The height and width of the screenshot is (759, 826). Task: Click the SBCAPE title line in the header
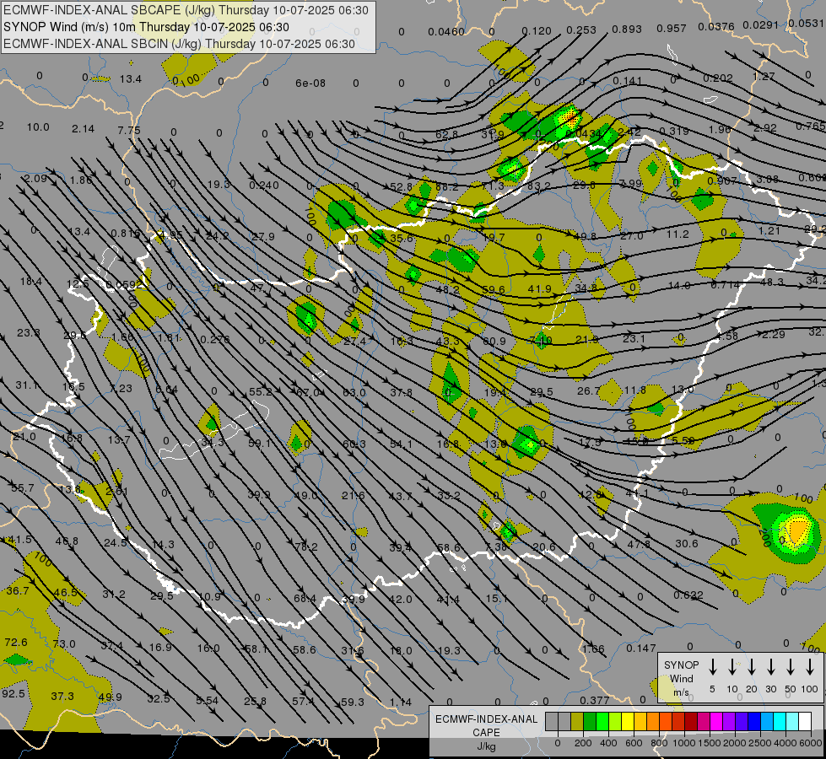coord(186,10)
